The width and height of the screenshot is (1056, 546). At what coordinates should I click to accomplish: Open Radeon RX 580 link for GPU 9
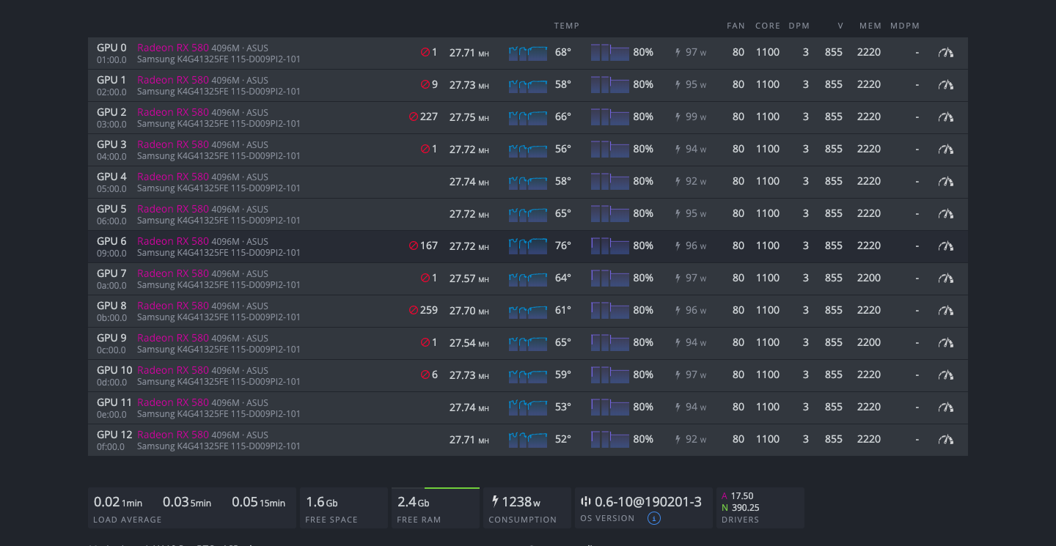tap(173, 338)
